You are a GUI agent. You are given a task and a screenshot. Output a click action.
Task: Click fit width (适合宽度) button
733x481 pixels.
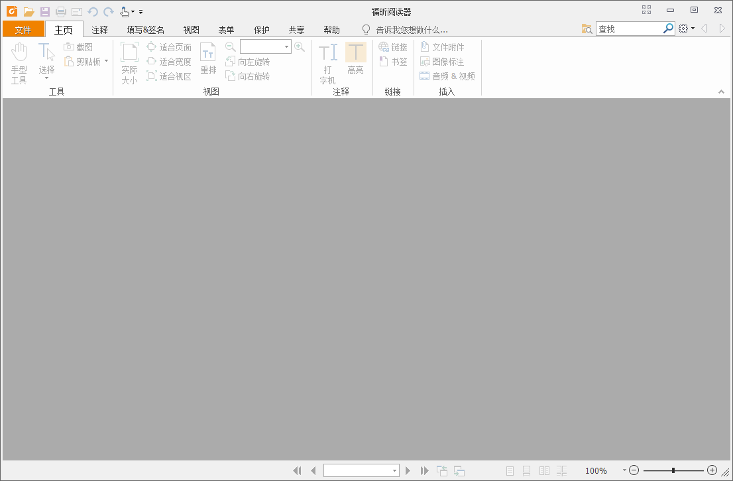coord(170,61)
